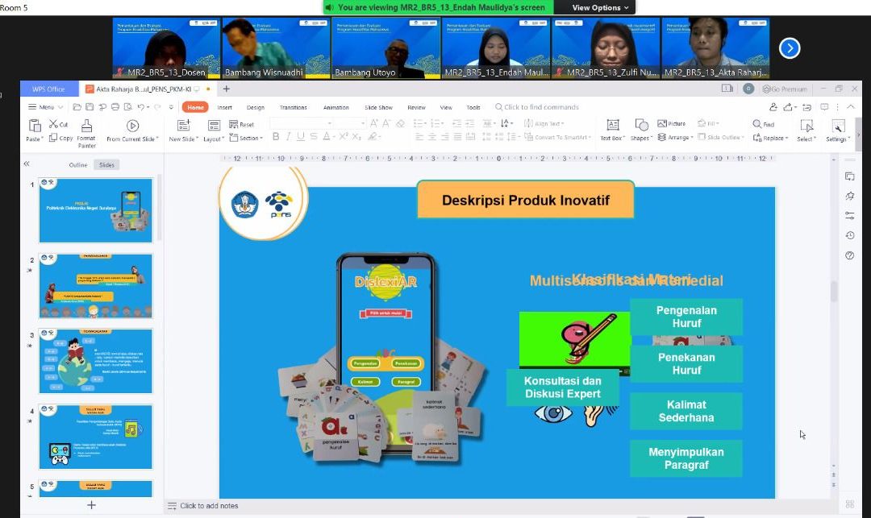Switch to the Design ribbon tab
The height and width of the screenshot is (518, 871).
point(256,108)
